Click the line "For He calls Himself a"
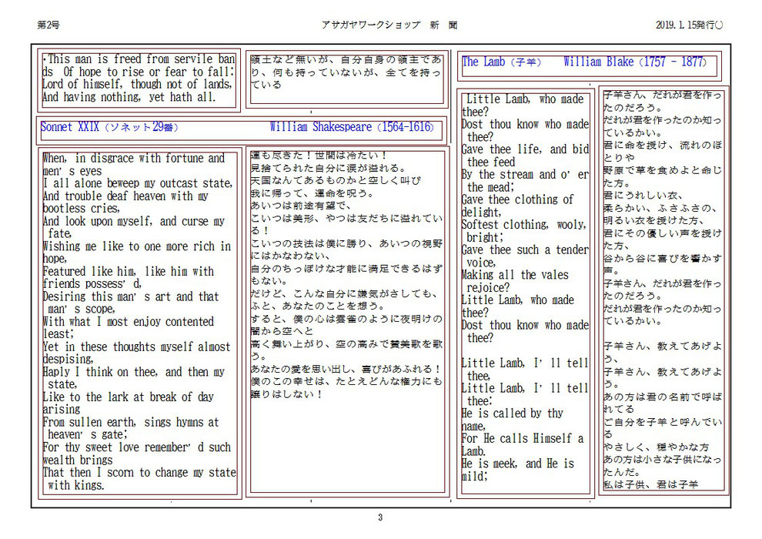This screenshot has width=762, height=539. 523,439
